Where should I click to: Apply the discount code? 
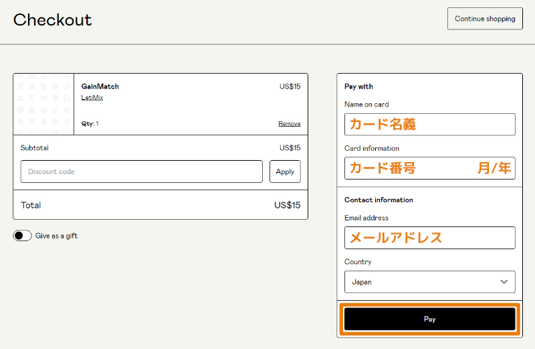click(x=285, y=171)
